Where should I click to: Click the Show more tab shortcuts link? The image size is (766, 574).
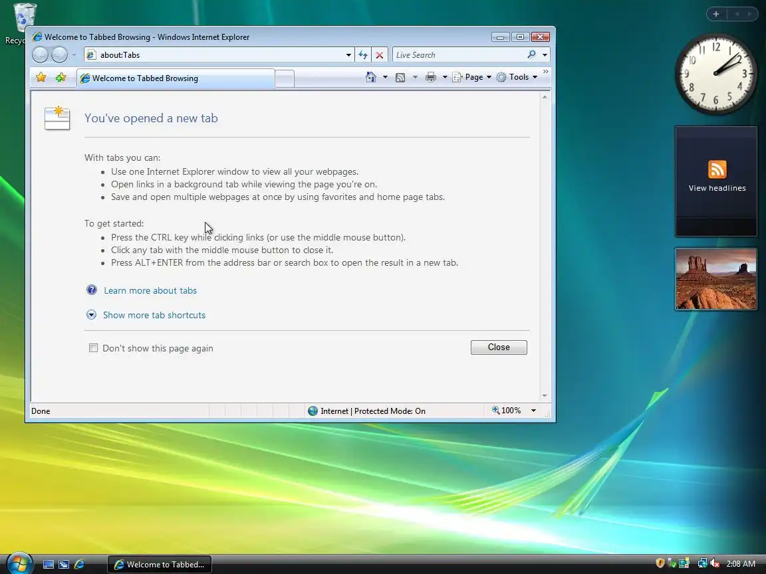[154, 315]
